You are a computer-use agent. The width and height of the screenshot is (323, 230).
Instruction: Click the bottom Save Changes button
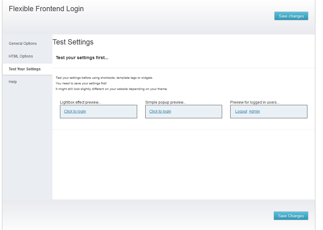tap(291, 216)
